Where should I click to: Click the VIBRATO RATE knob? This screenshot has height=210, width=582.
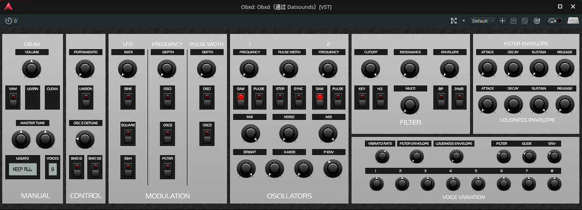point(382,157)
